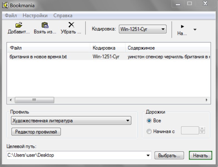This screenshot has width=218, height=167.
Task: Select the Все tracks radio button
Action: pos(149,120)
